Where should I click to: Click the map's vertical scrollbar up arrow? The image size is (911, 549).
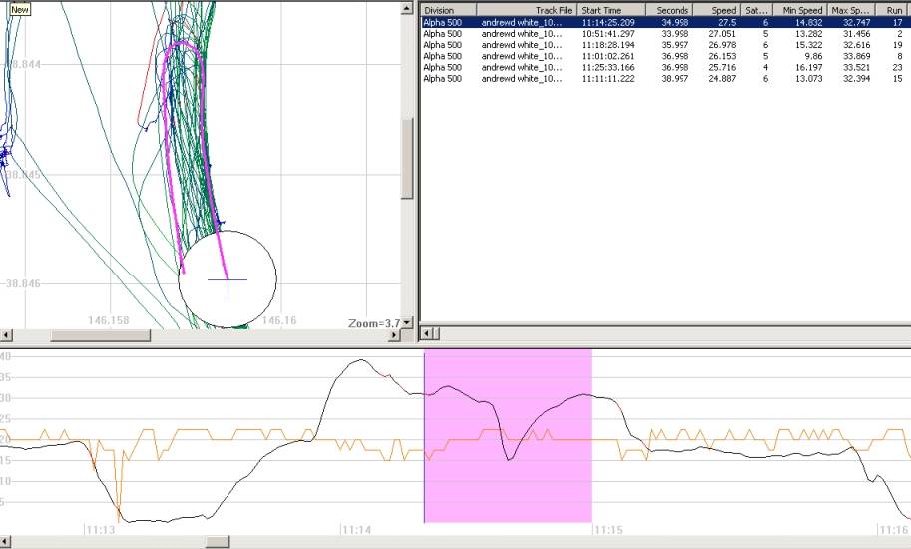coord(407,8)
